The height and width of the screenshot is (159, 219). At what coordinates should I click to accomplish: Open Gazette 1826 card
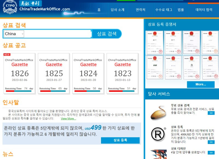pos(19,74)
